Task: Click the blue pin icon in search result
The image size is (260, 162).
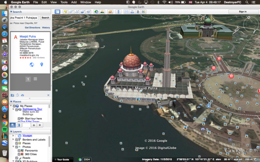Action: [41, 65]
